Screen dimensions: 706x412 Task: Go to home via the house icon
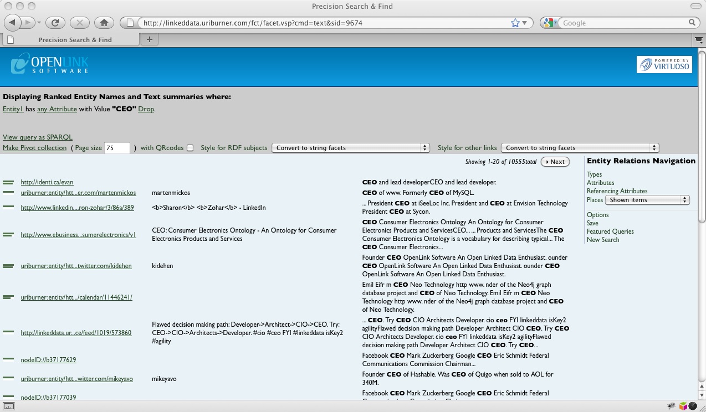tap(104, 23)
